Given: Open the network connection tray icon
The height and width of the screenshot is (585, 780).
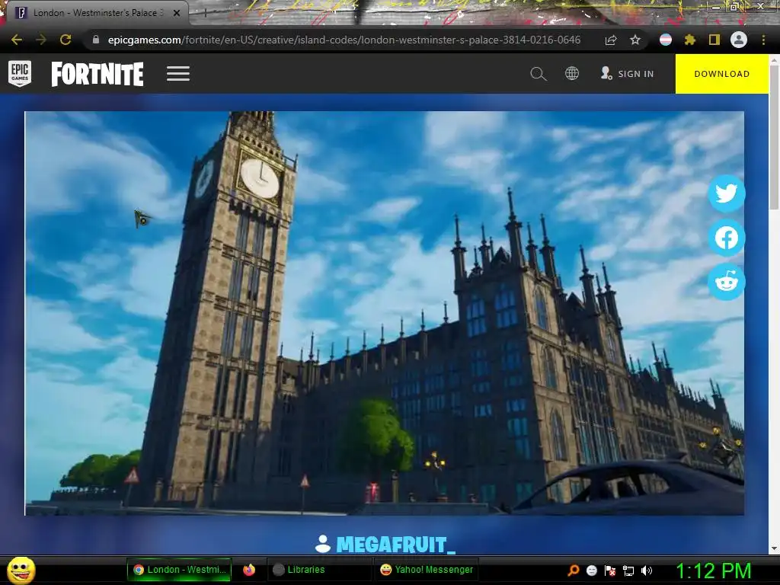Looking at the screenshot, I should (628, 570).
